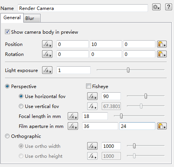
Task: Click the Film aperture clipboard button
Action: point(162,126)
